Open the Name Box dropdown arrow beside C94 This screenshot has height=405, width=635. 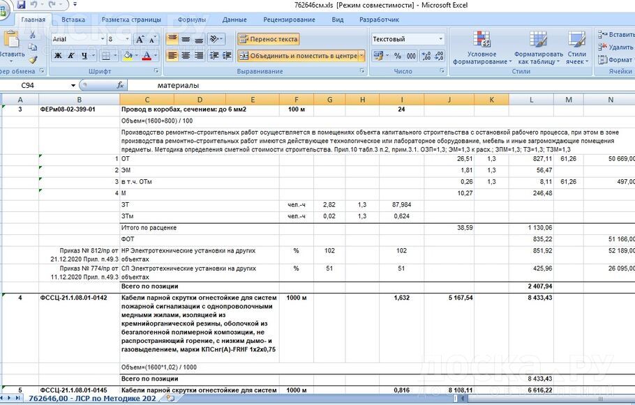[73, 85]
